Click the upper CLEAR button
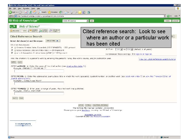Screen dimensions: 185x139 tap(20, 62)
